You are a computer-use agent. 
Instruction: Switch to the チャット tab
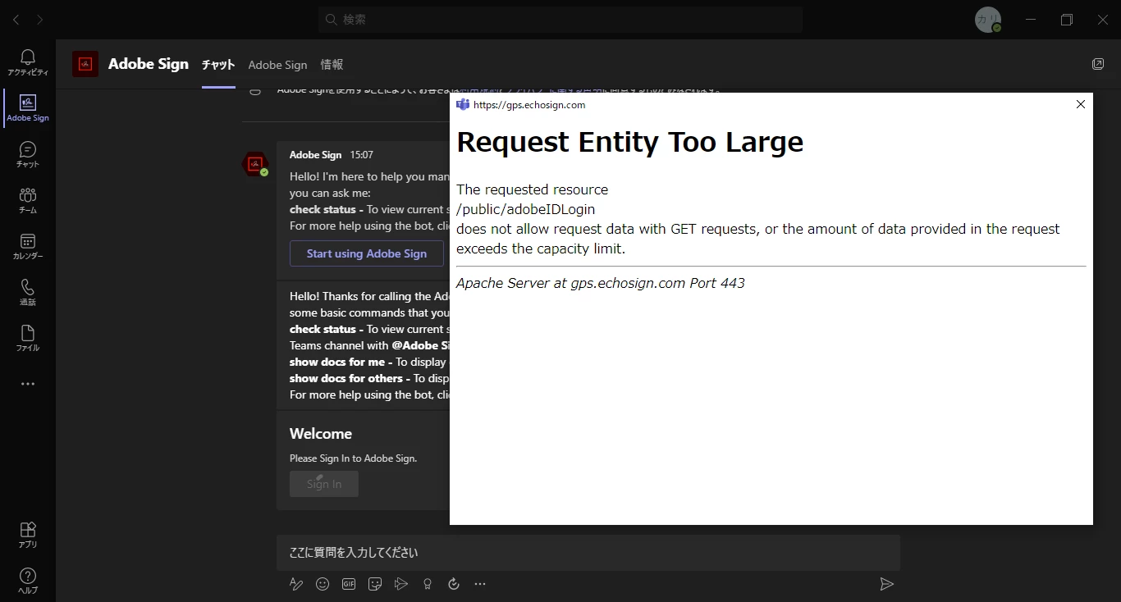[x=218, y=65]
